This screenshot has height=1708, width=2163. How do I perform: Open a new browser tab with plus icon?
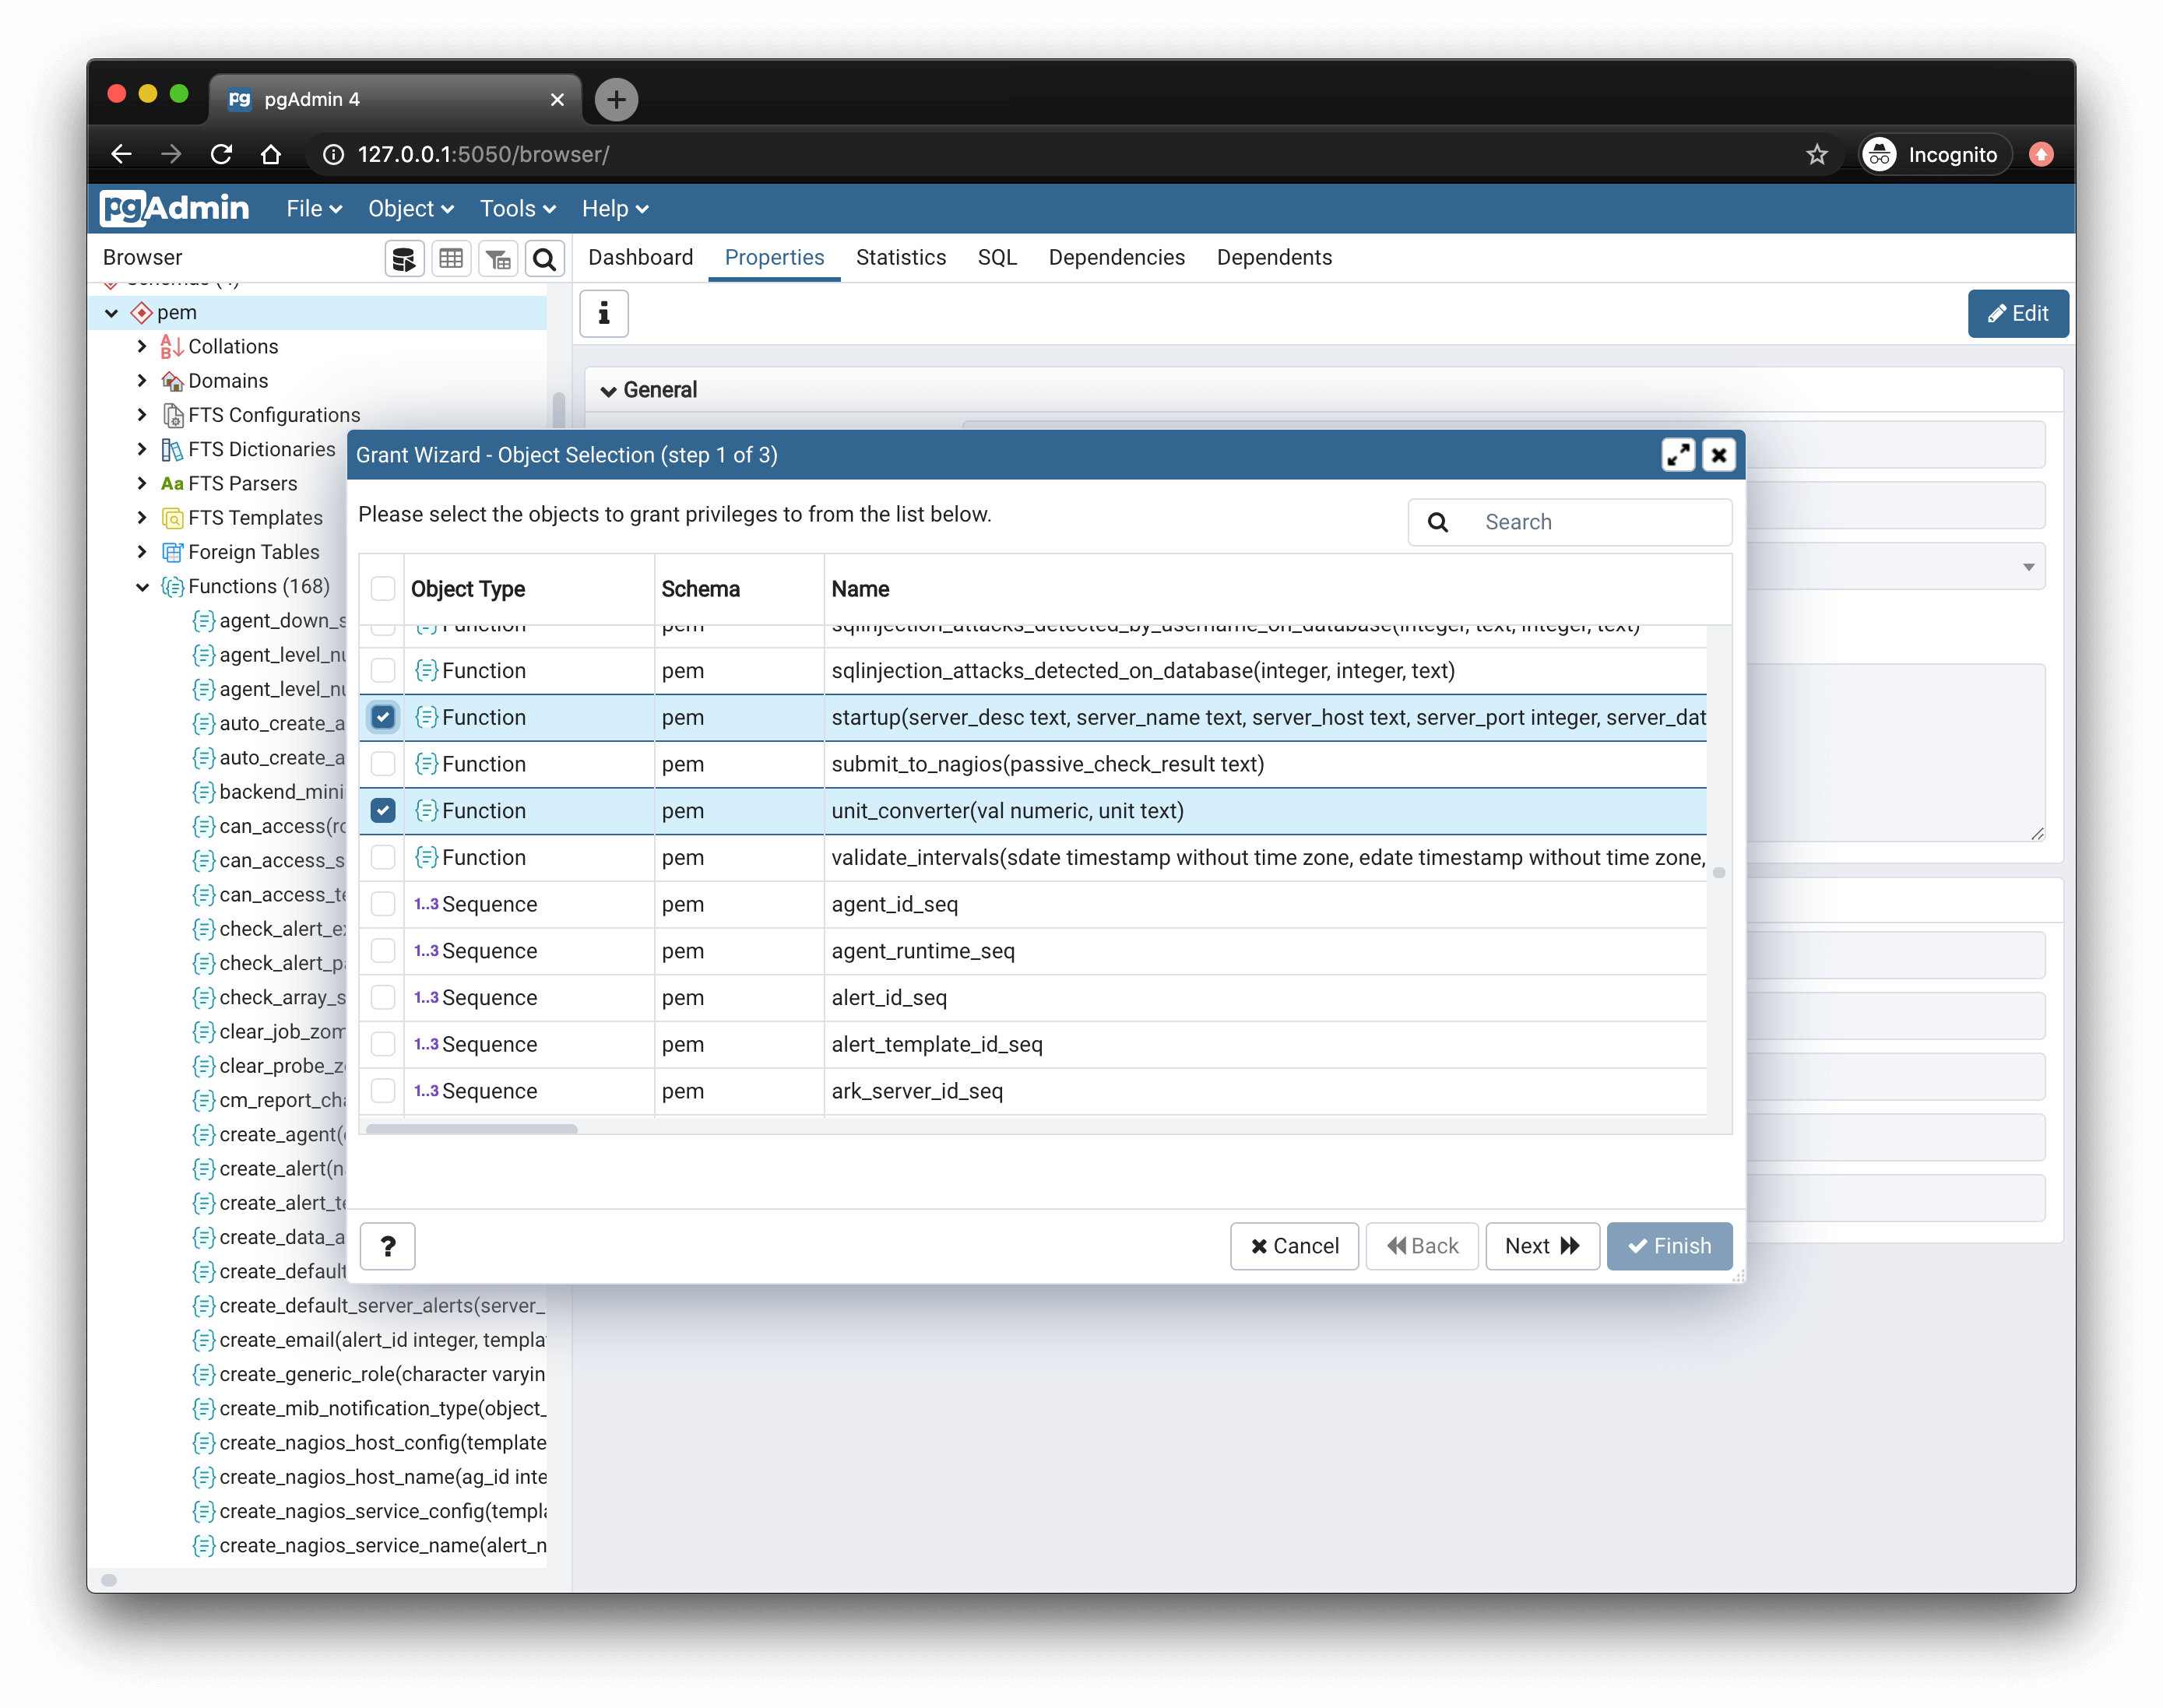coord(617,99)
